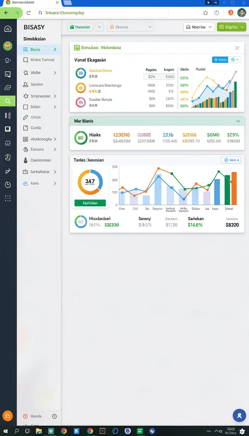Open the Sorkalkariar menu item
Viewport: 249px width, 436px height.
40,172
